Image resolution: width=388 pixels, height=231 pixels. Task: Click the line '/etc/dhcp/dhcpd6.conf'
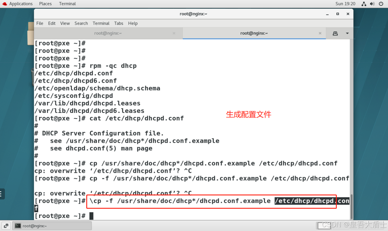tap(76, 81)
